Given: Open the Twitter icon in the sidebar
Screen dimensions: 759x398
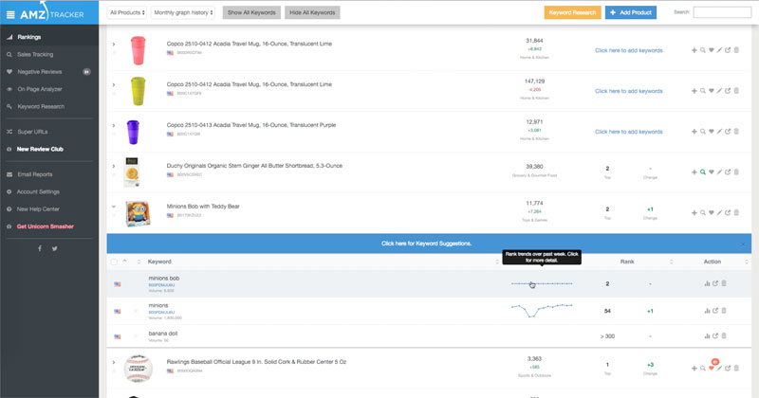Looking at the screenshot, I should coord(55,248).
